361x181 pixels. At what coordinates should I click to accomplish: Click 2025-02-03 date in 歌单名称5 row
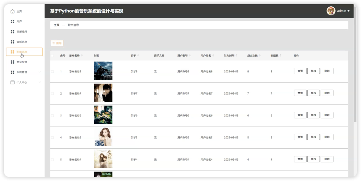(231, 138)
